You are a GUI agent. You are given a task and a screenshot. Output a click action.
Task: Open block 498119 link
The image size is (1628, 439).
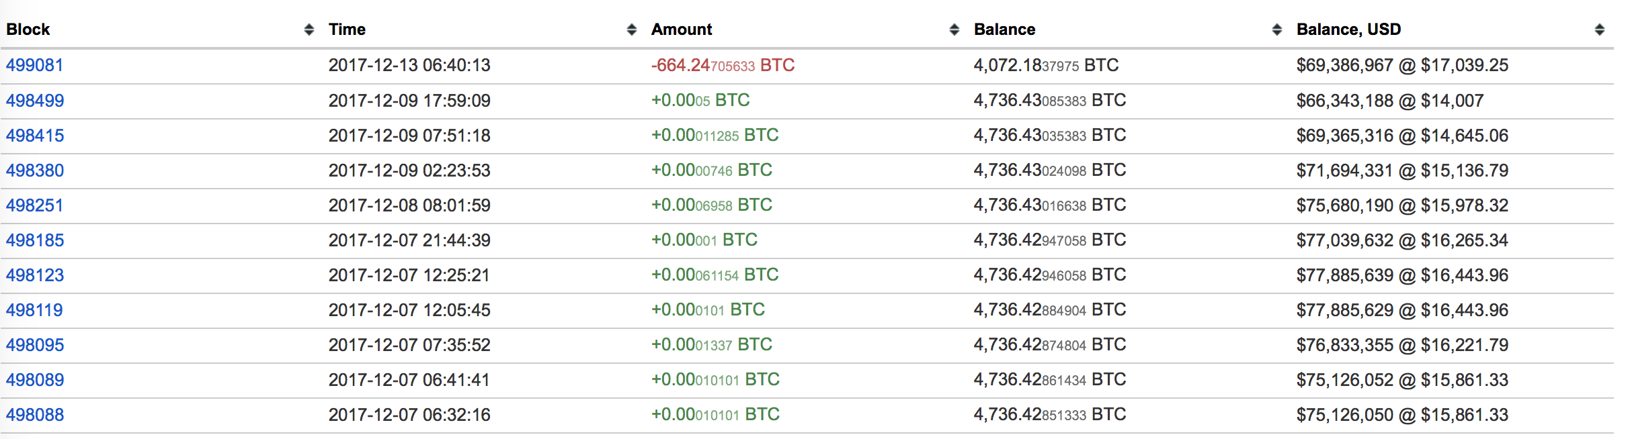click(x=35, y=310)
